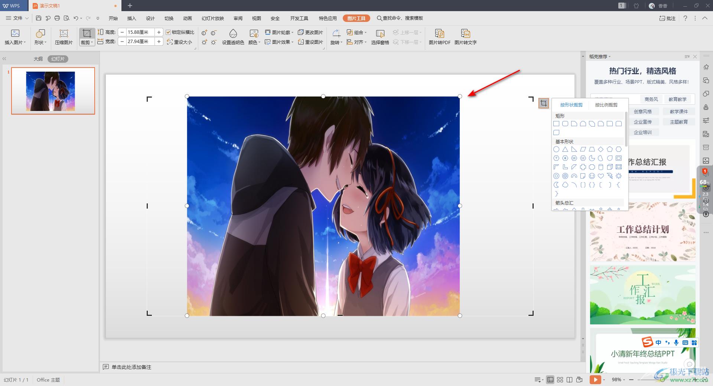713x386 pixels.
Task: Click the 教育教学 style tag
Action: coord(677,99)
